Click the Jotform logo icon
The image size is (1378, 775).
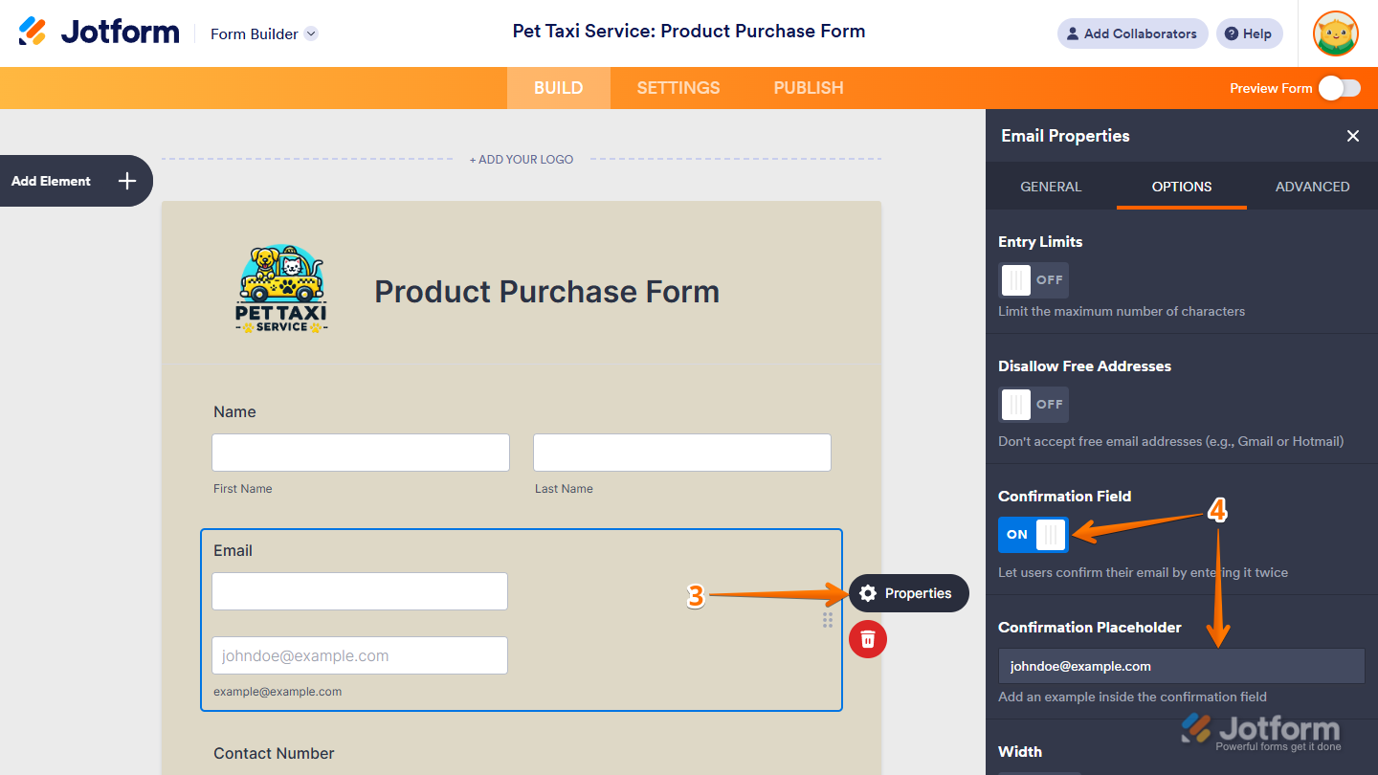point(33,32)
